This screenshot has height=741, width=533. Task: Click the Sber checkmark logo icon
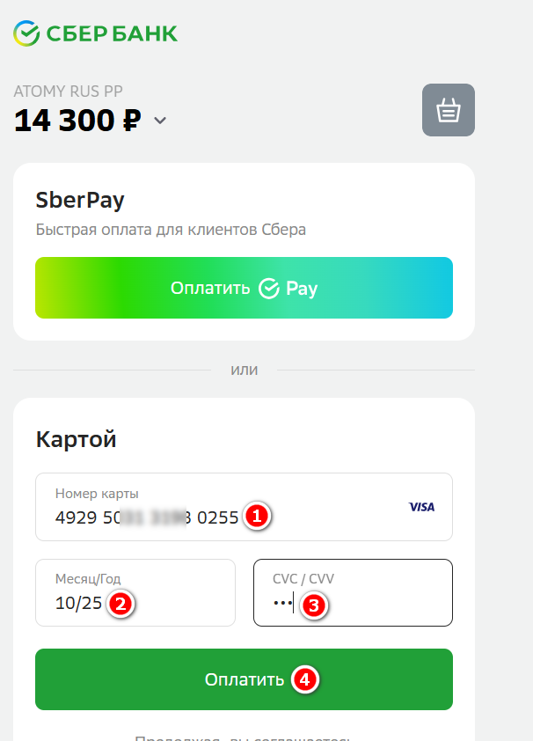pyautogui.click(x=26, y=33)
